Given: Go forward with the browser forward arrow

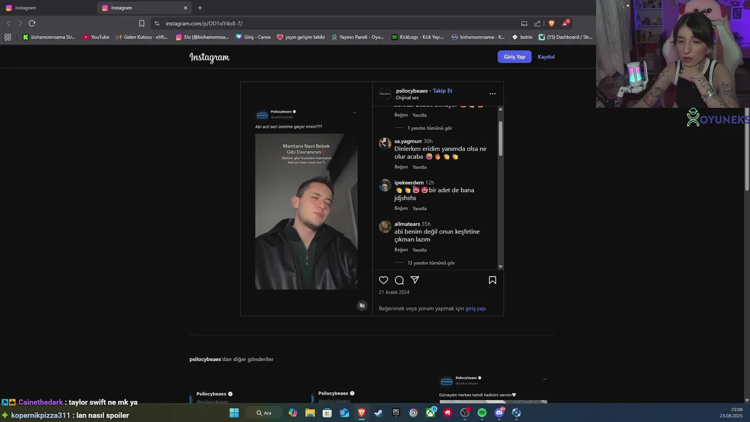Looking at the screenshot, I should point(19,23).
